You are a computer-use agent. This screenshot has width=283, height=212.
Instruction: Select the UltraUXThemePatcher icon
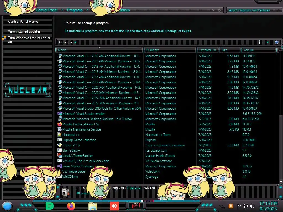[x=60, y=155]
